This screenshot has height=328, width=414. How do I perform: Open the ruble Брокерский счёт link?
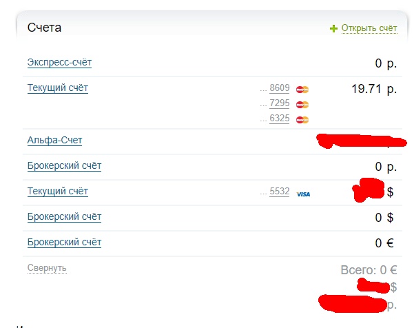64,165
